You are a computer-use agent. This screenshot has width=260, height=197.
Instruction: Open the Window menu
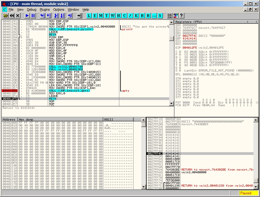tap(73, 9)
